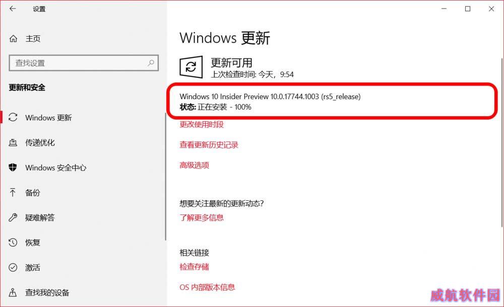Open 查看更新历史记录 link
This screenshot has width=504, height=307.
(209, 145)
